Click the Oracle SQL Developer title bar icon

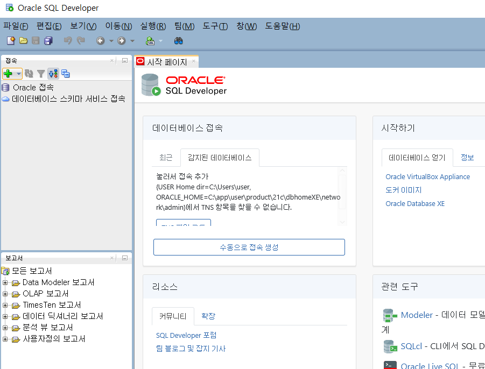pos(10,8)
